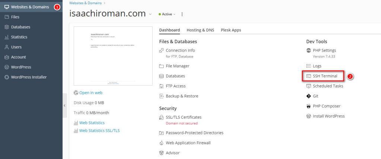The image size is (381, 159).
Task: Collapse the sidebar with arrow handle
Action: [x=65, y=106]
